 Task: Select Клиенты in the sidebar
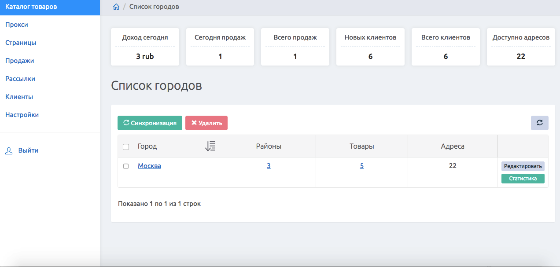[x=19, y=97]
